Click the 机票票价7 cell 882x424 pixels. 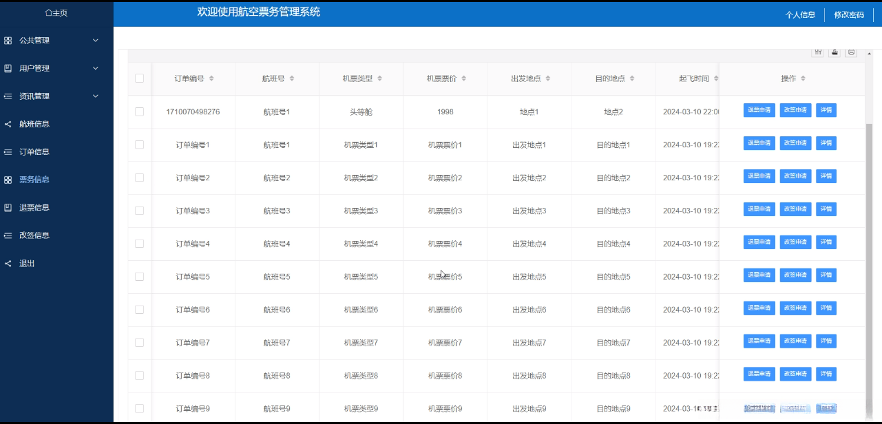point(445,343)
